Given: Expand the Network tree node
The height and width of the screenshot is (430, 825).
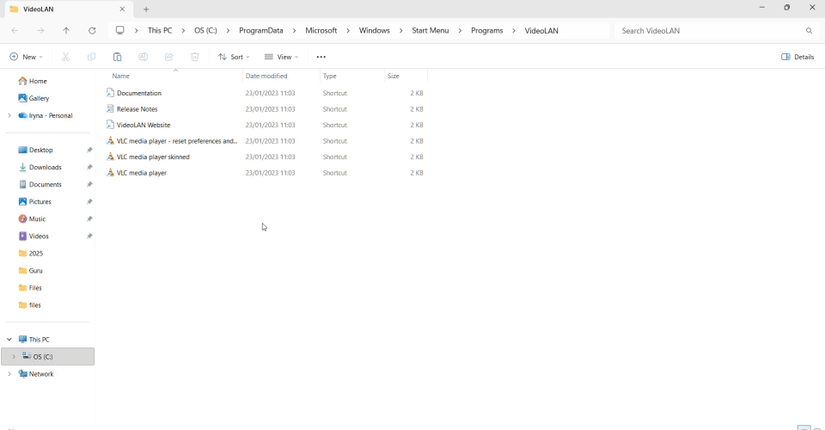Looking at the screenshot, I should (9, 374).
